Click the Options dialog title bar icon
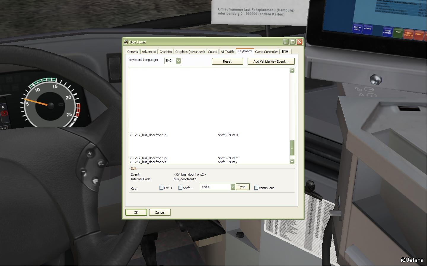Screen dimensions: 427x266 (126, 42)
